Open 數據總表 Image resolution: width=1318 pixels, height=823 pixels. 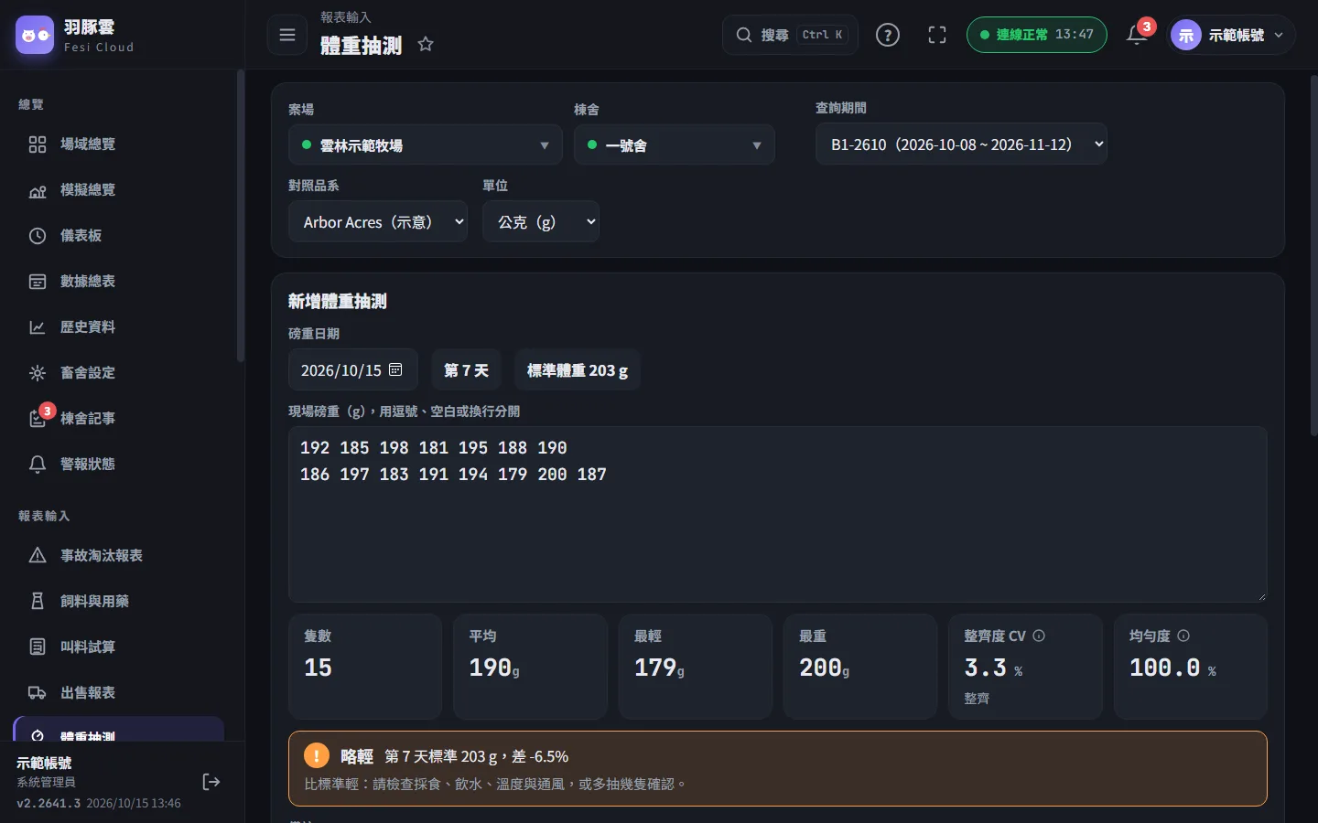point(120,281)
